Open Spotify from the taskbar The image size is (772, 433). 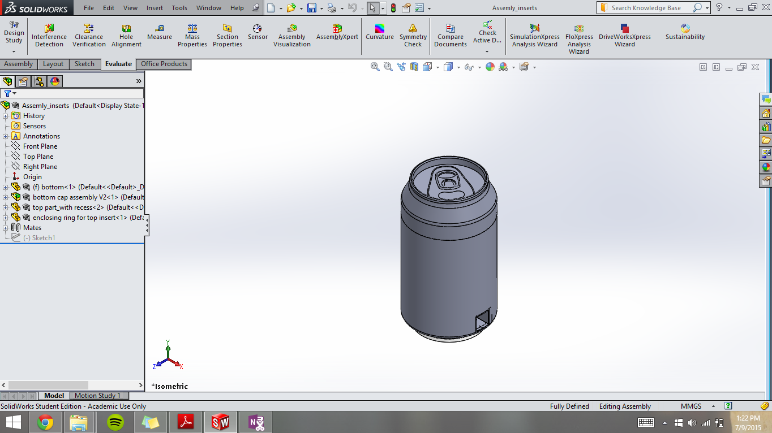[x=115, y=422]
